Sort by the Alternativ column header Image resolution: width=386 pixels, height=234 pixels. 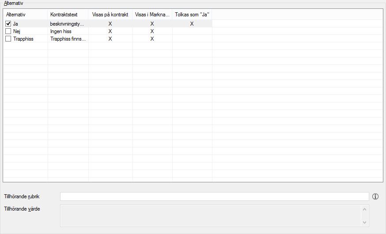click(25, 15)
